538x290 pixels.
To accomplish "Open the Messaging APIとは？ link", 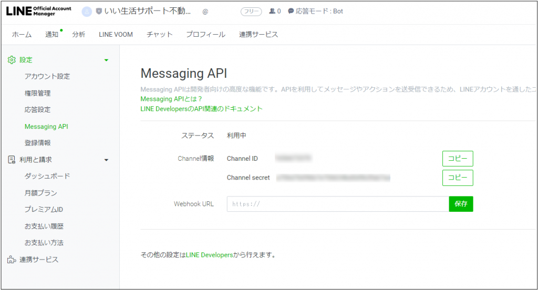I will point(171,99).
